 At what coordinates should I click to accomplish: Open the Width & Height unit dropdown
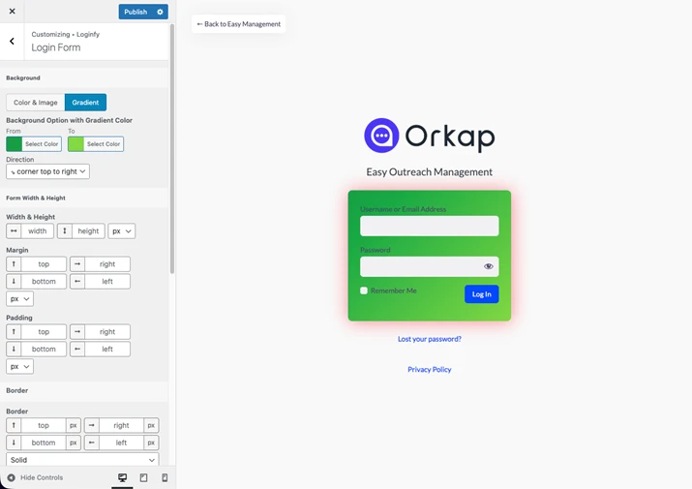click(x=121, y=231)
